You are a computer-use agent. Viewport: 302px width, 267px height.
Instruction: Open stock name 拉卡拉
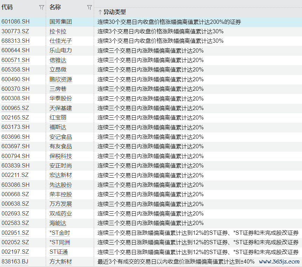coord(58,32)
